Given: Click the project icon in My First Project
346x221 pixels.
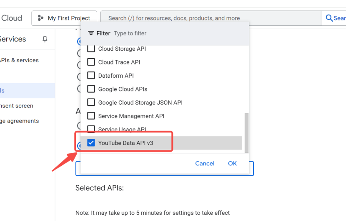Looking at the screenshot, I should pyautogui.click(x=40, y=18).
